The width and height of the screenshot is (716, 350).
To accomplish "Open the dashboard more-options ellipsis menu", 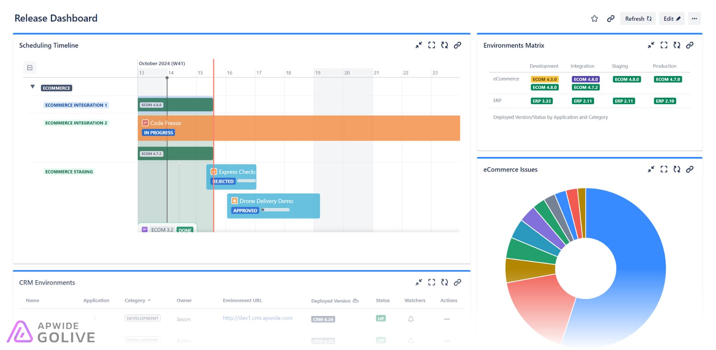I will [x=695, y=18].
